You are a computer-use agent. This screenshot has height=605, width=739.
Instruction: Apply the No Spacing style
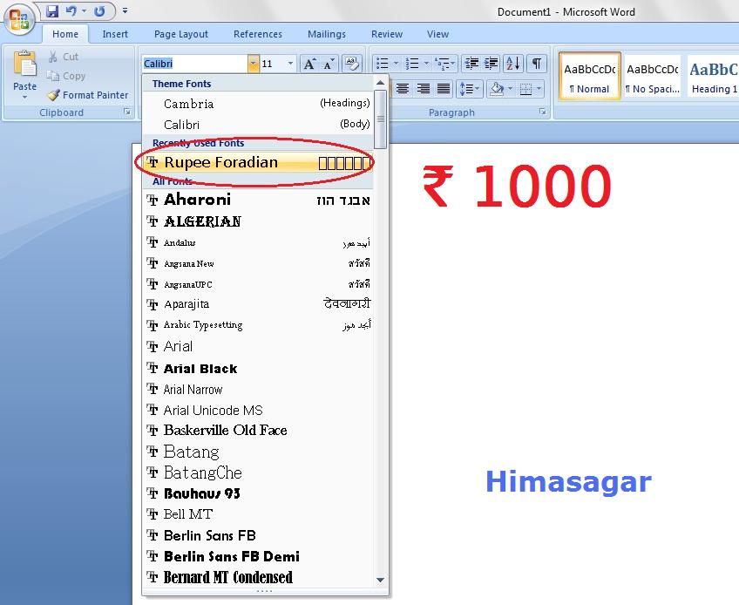(x=652, y=76)
